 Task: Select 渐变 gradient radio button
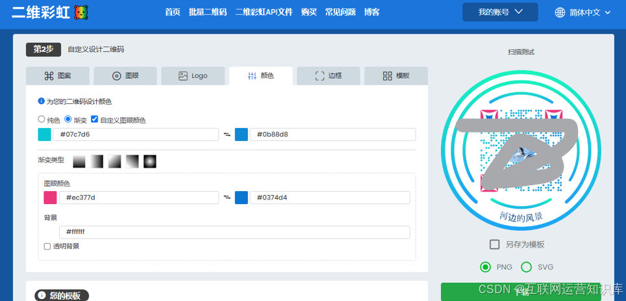68,119
